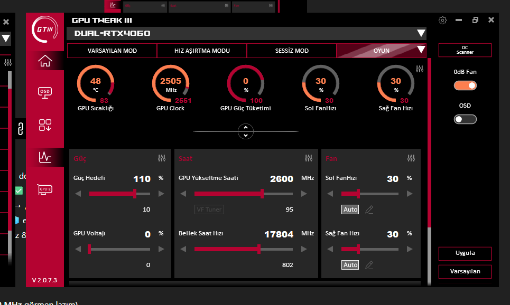Click the OC Scanner button
Viewport: 510px width, 305px height.
(465, 50)
